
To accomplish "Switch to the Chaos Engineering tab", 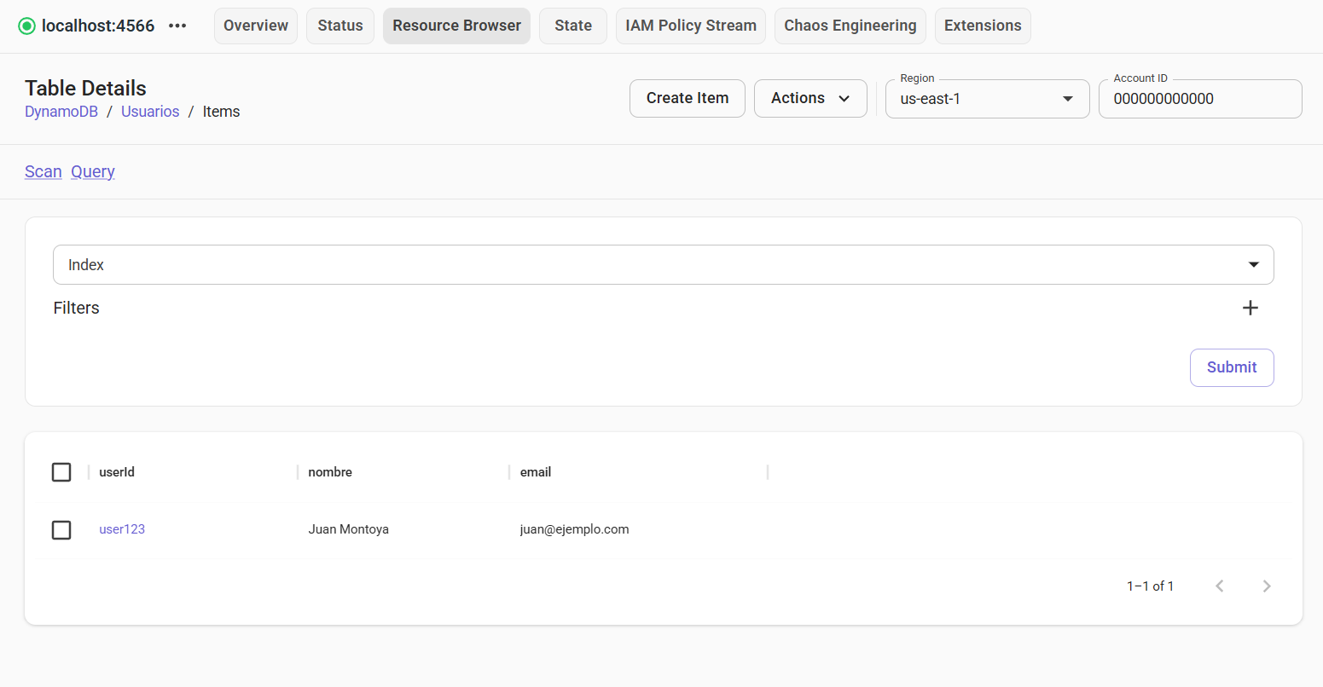I will [850, 26].
